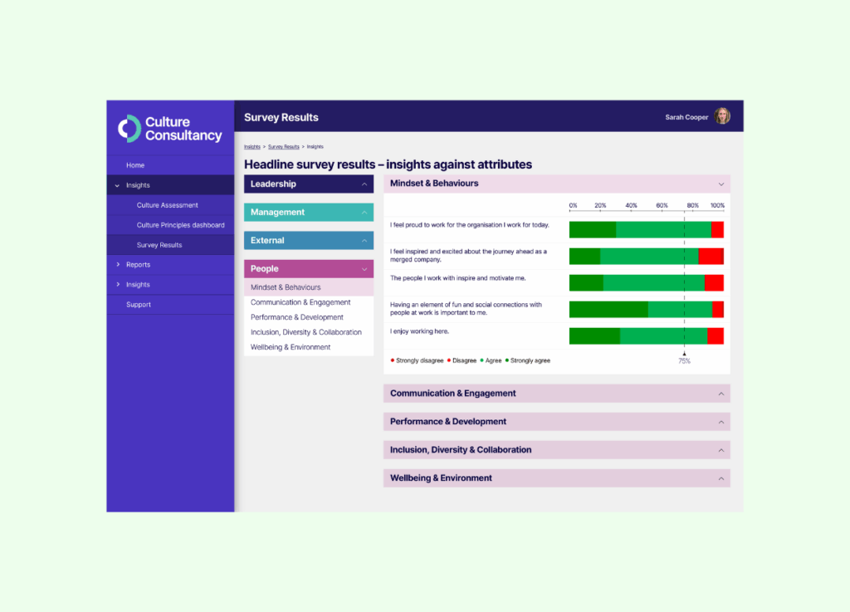Open Culture Assessment page
Viewport: 850px width, 612px height.
coord(168,205)
